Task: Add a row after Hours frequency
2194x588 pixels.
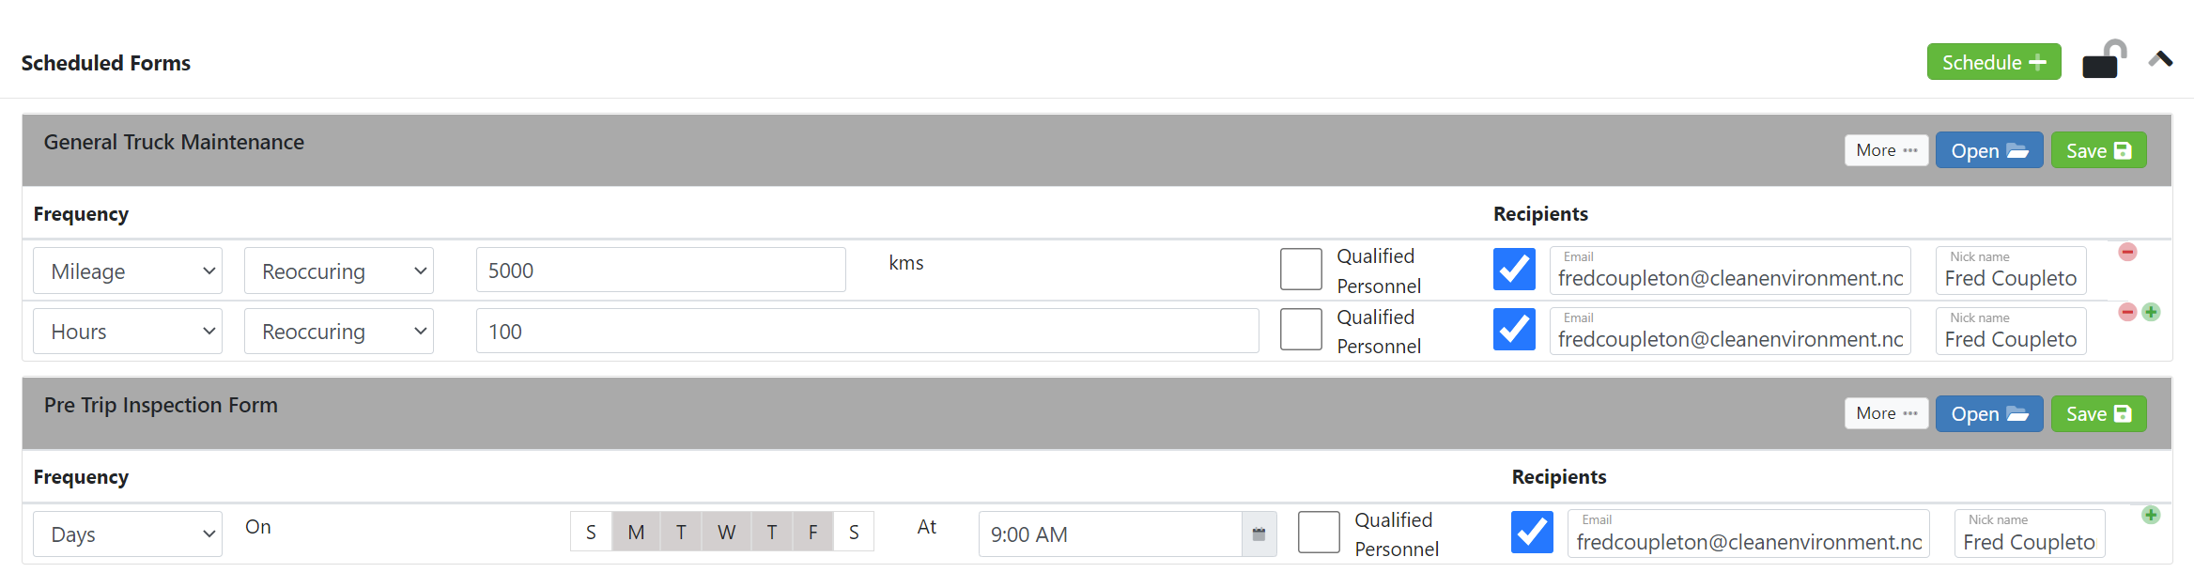Action: click(x=2151, y=312)
